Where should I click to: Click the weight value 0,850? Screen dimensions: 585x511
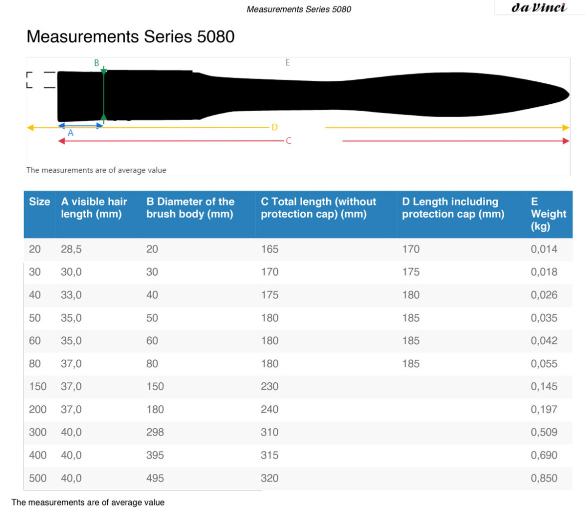click(x=544, y=478)
